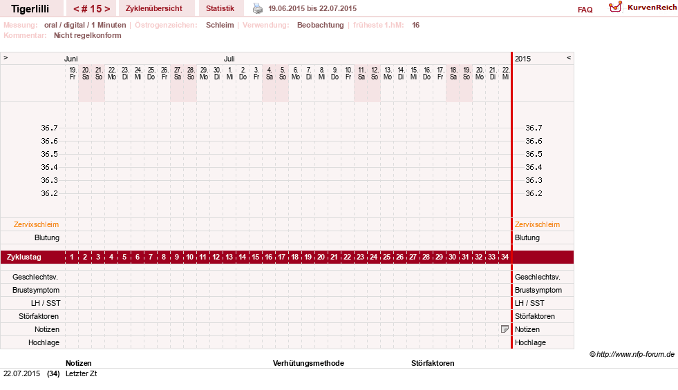Click the 2015 year label
This screenshot has width=678, height=390.
(522, 59)
